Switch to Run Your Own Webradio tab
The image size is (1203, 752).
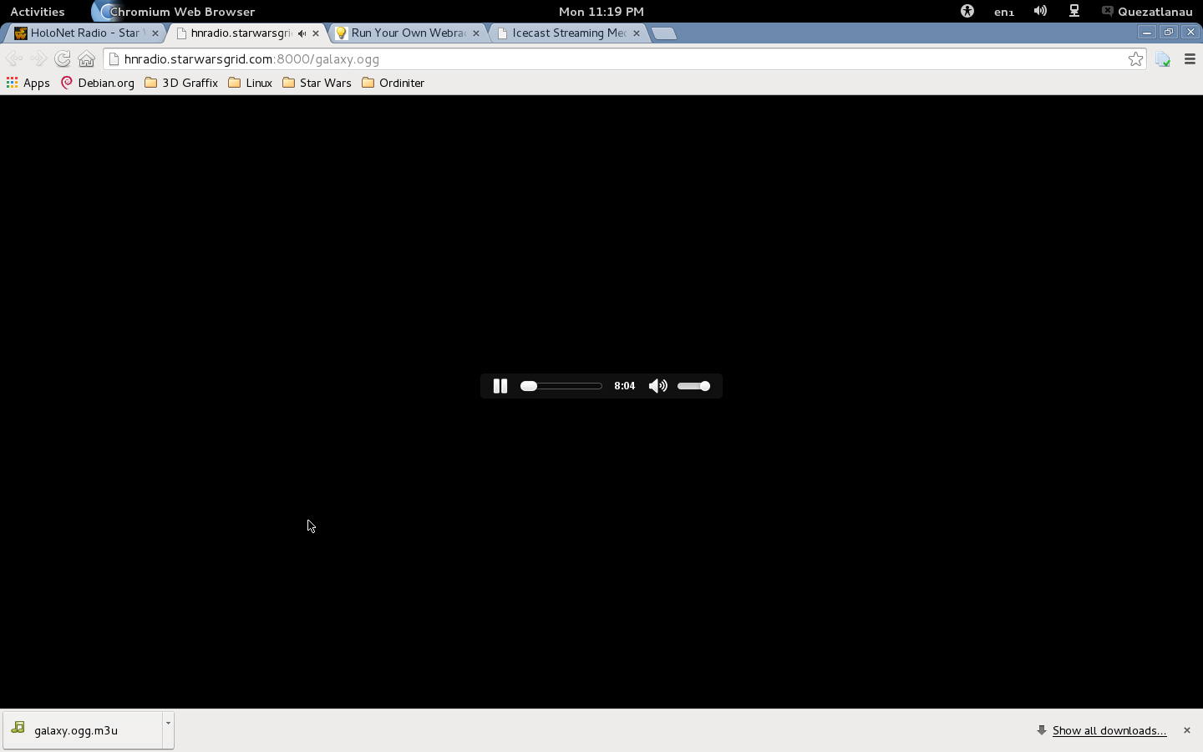(x=407, y=33)
